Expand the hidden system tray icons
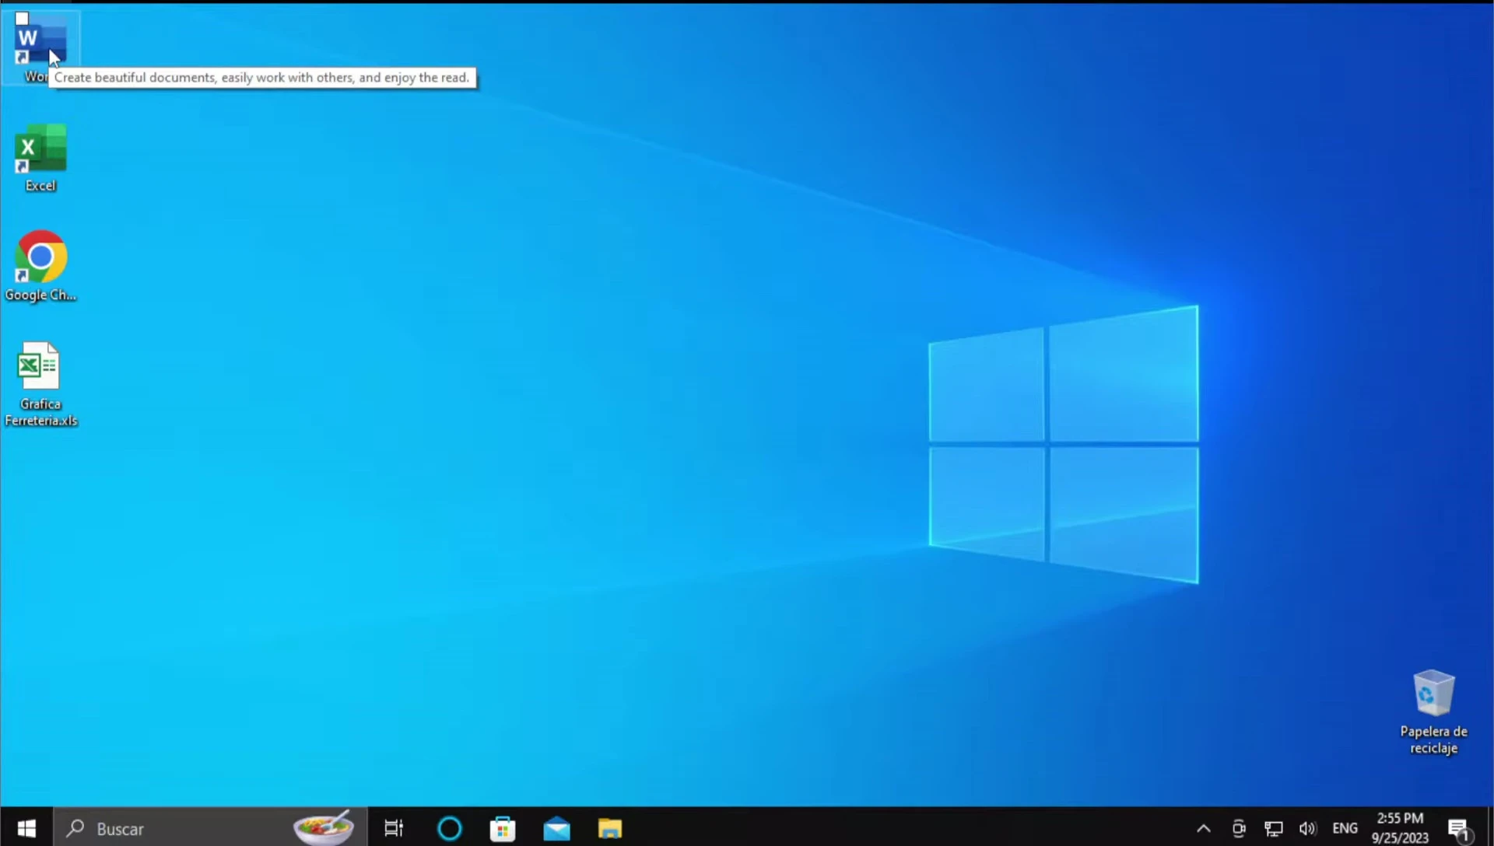 1203,828
